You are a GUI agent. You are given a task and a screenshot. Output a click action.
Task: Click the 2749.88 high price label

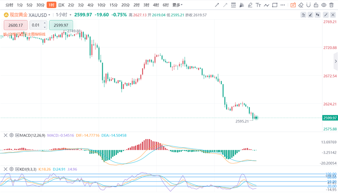click(x=74, y=31)
